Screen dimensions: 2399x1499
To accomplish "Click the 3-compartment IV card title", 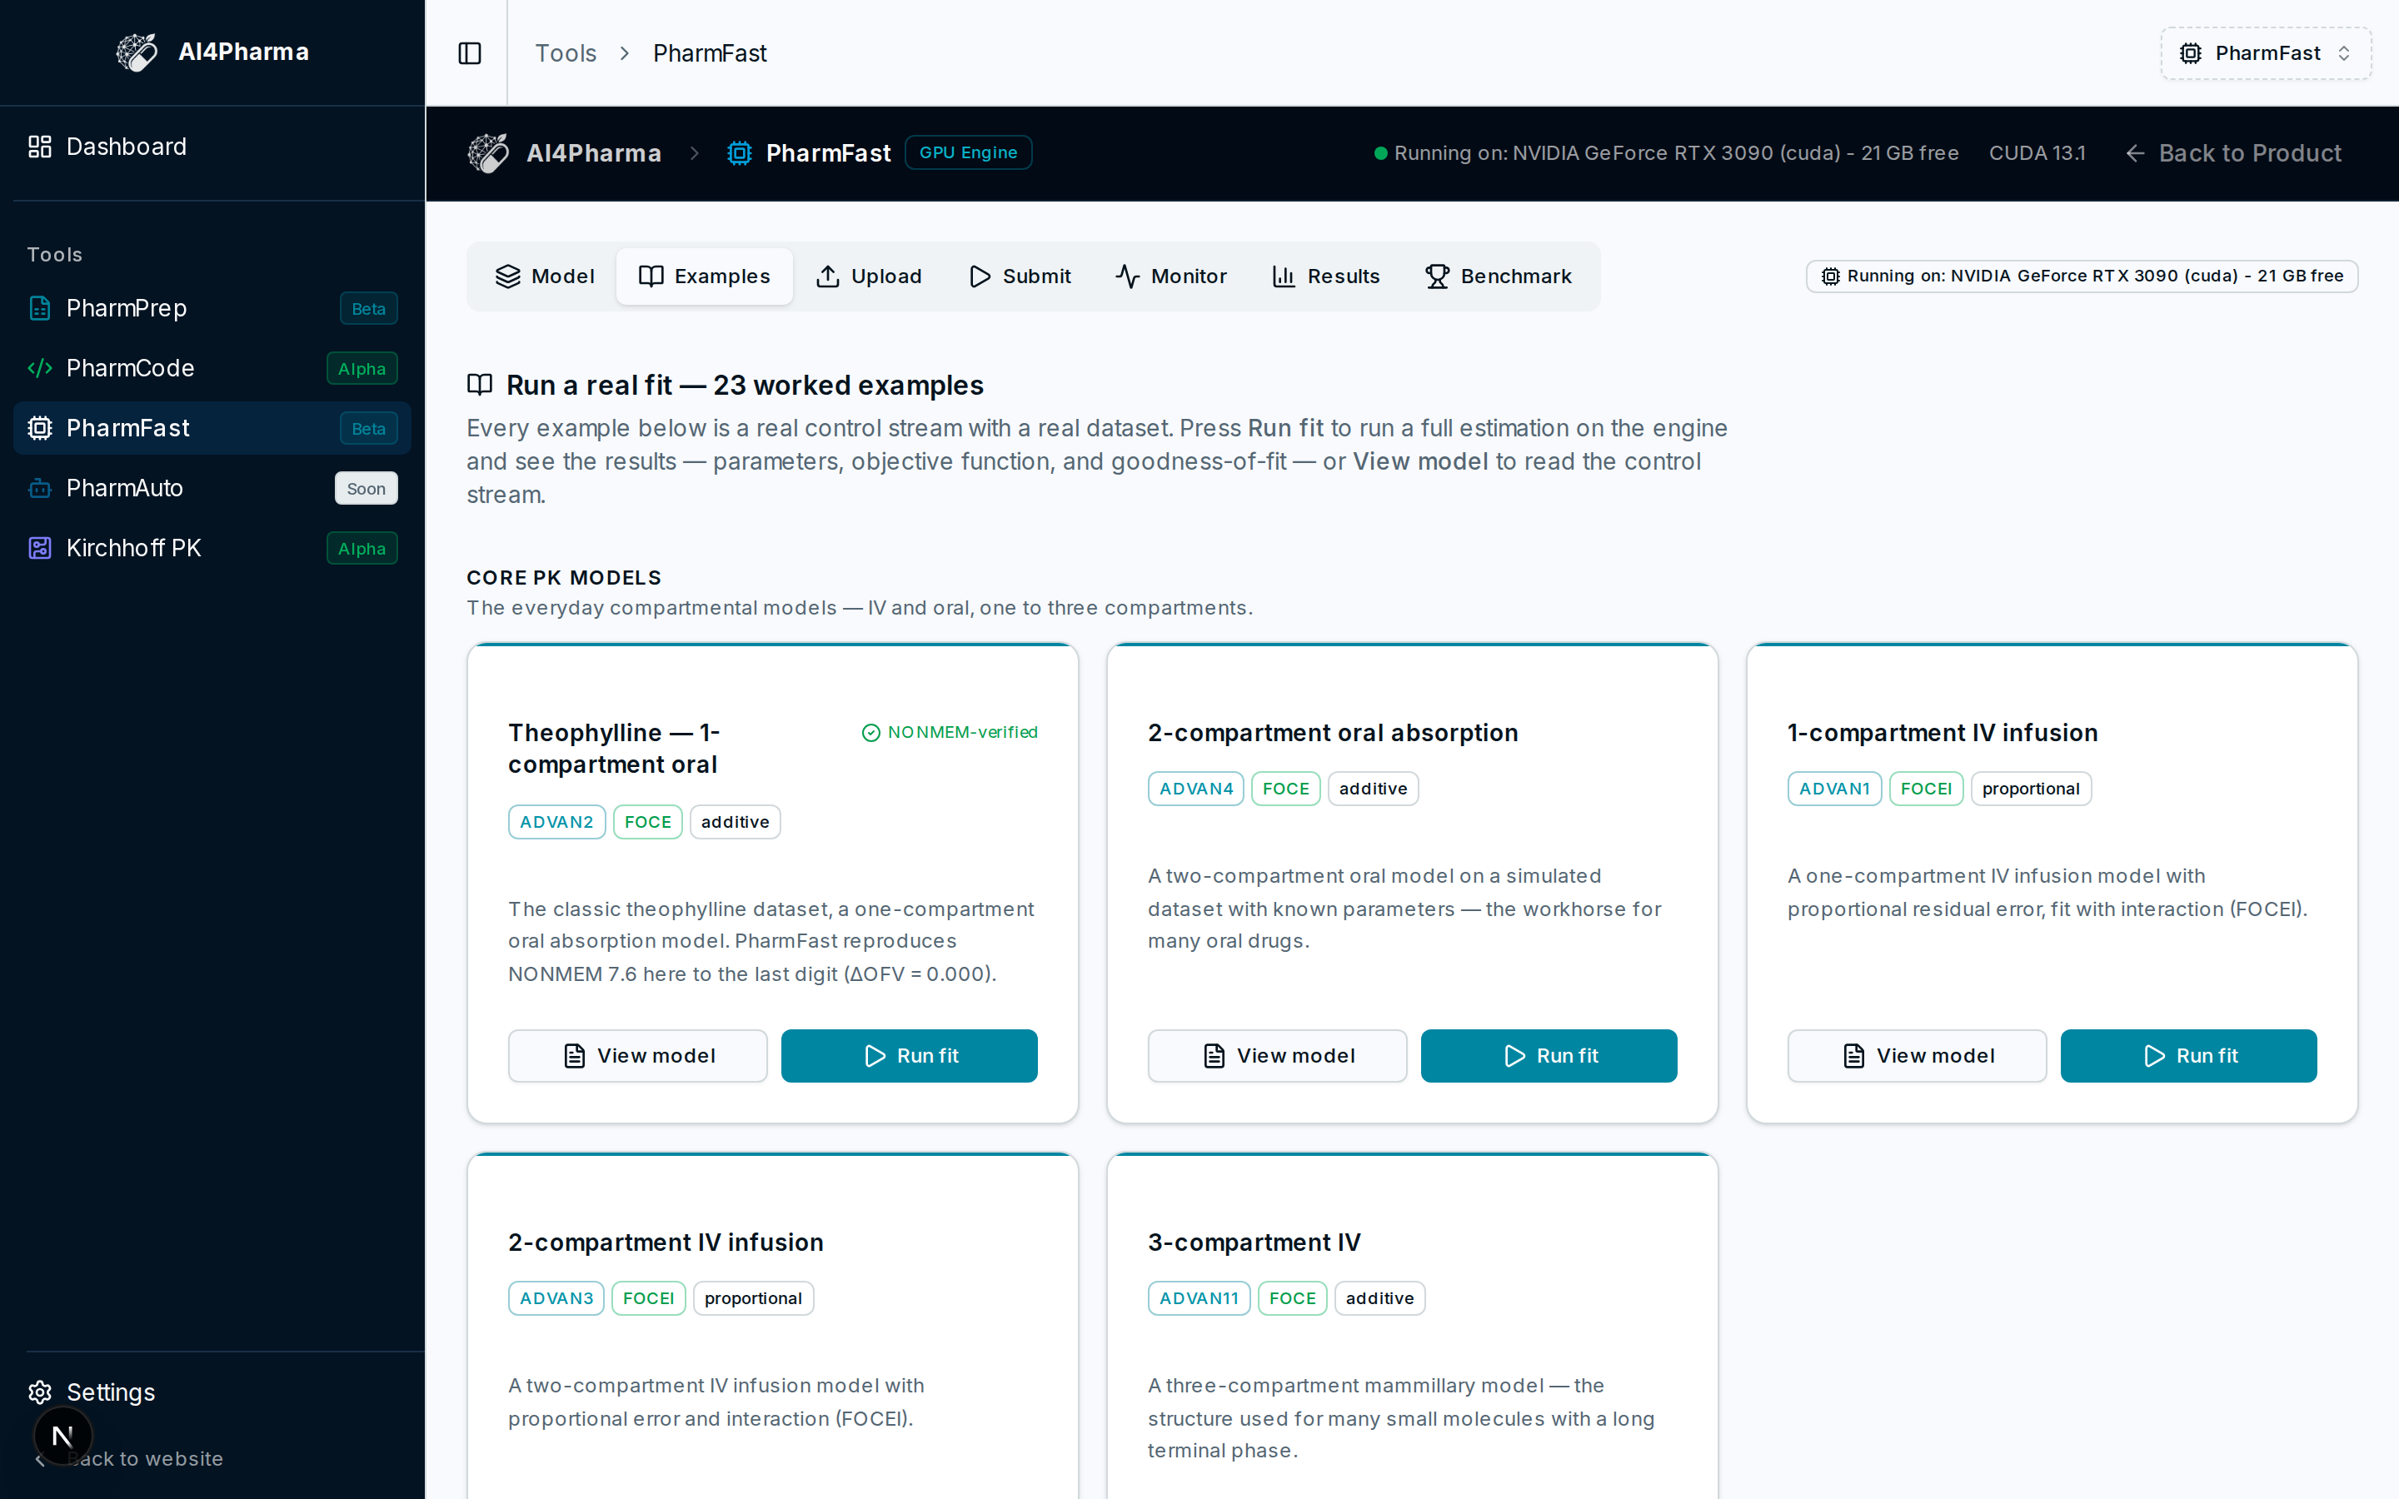I will [x=1254, y=1243].
